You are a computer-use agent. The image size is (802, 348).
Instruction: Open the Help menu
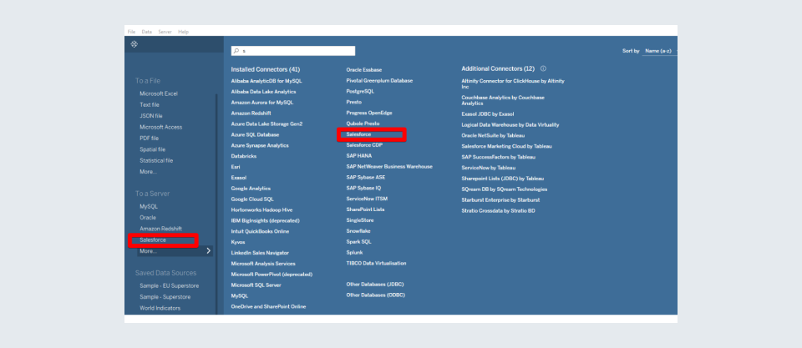coord(183,32)
